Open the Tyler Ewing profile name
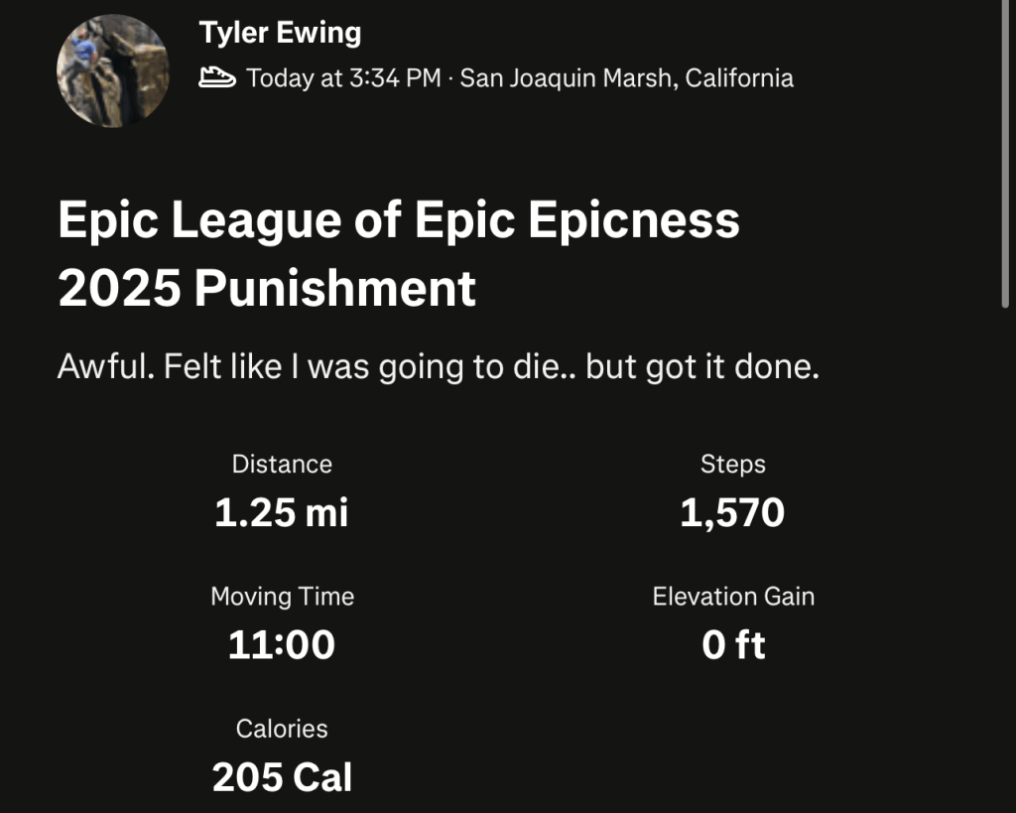This screenshot has width=1016, height=813. click(280, 33)
